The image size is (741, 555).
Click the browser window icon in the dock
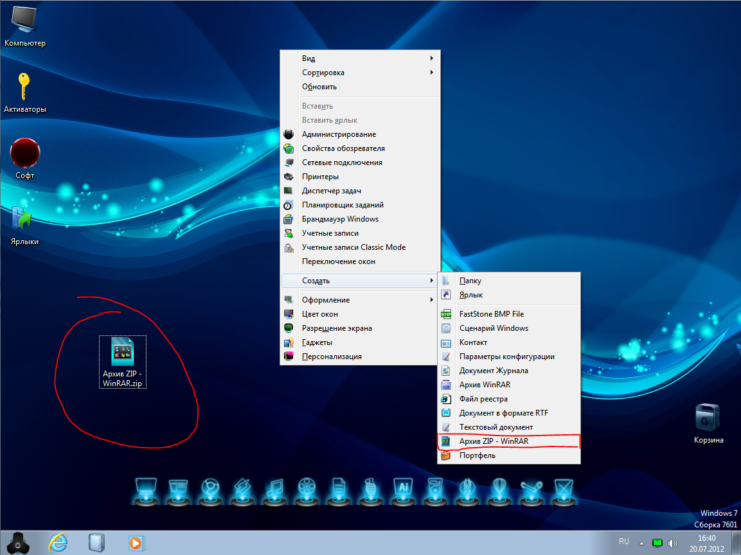coord(178,491)
